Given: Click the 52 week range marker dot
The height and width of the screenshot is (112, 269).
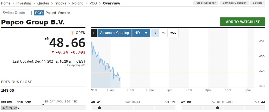Looking at the screenshot, I should pos(218,108).
